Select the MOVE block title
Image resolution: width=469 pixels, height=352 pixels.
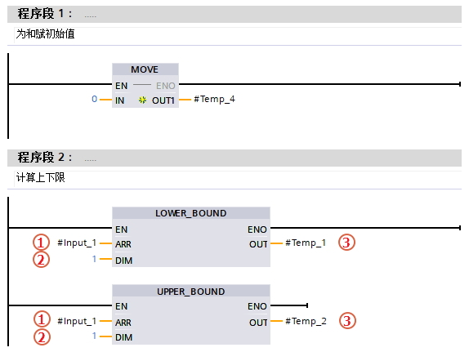coord(145,69)
